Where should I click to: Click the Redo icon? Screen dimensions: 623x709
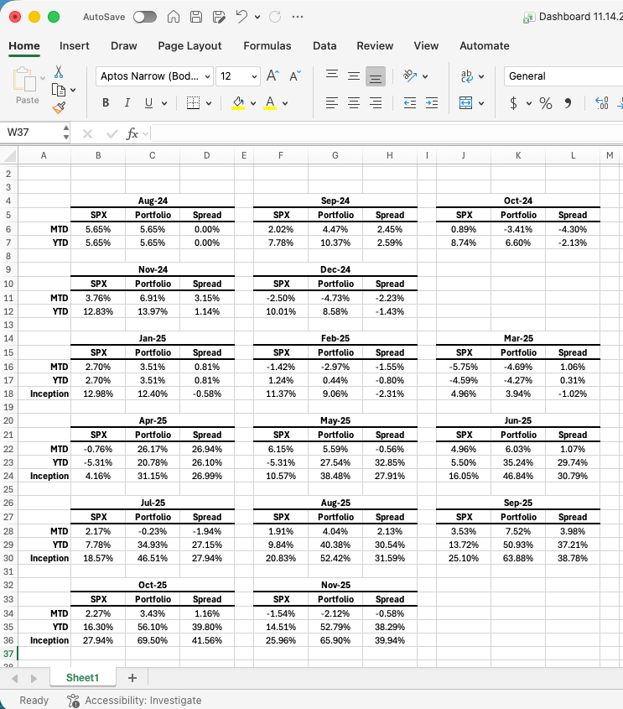point(275,17)
